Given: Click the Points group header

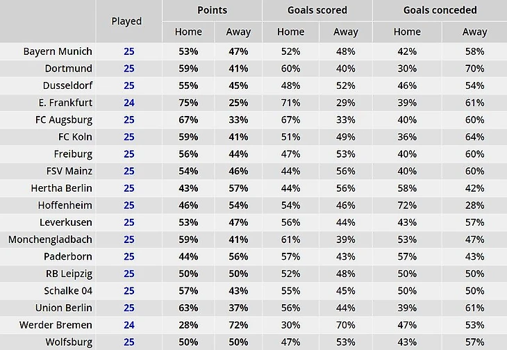Looking at the screenshot, I should point(212,10).
